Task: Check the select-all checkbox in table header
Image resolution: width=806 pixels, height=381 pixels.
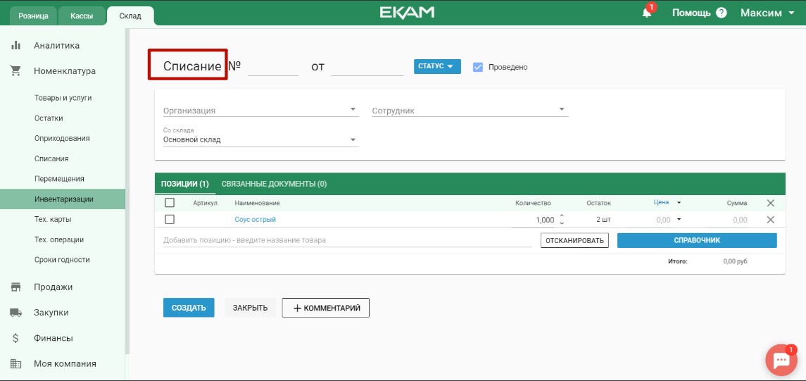Action: [170, 203]
